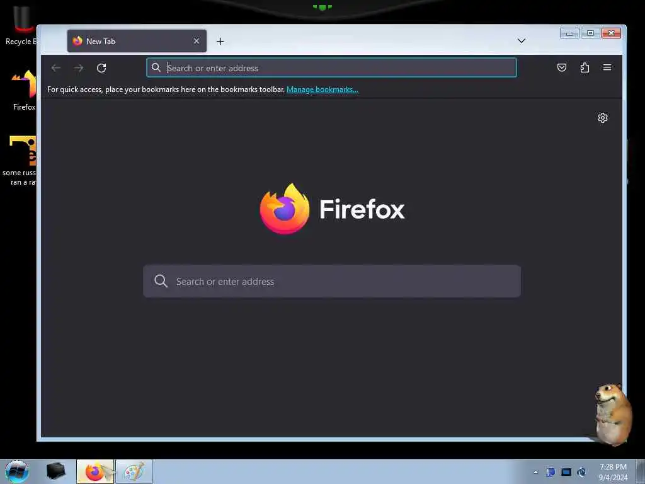Click the flag tray icon
The image size is (645, 484).
(551, 472)
